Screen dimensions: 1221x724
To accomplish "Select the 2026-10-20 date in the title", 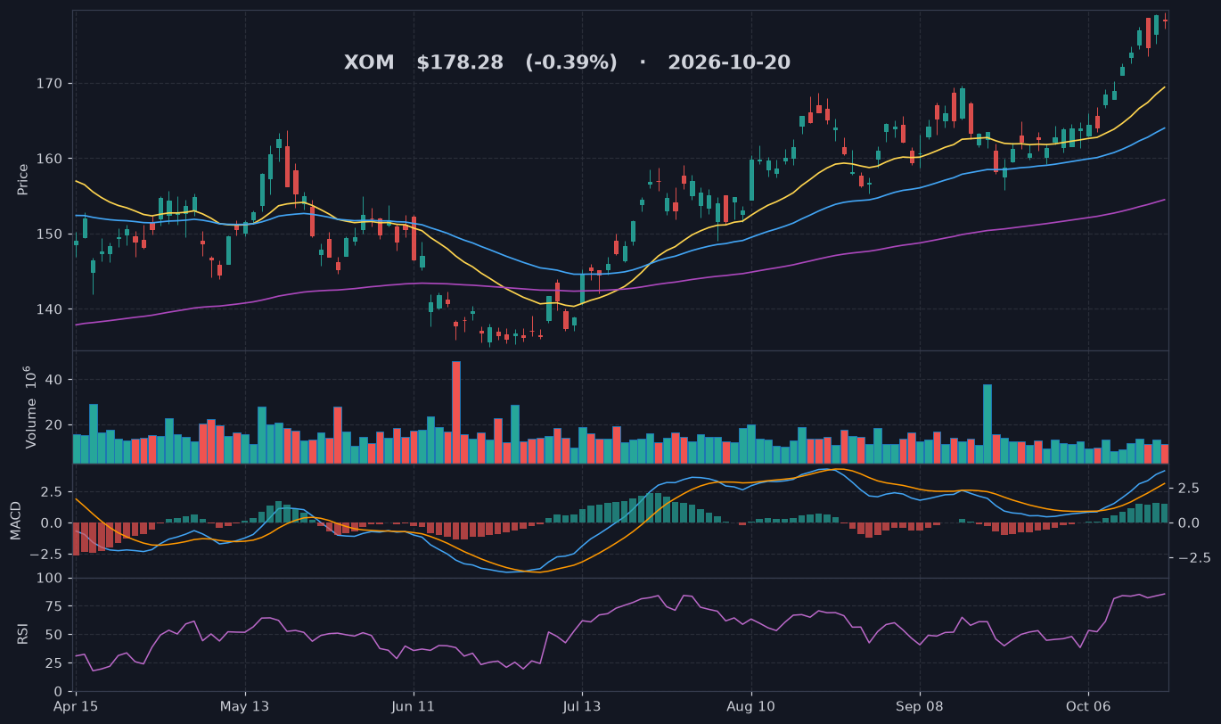I will pyautogui.click(x=729, y=62).
